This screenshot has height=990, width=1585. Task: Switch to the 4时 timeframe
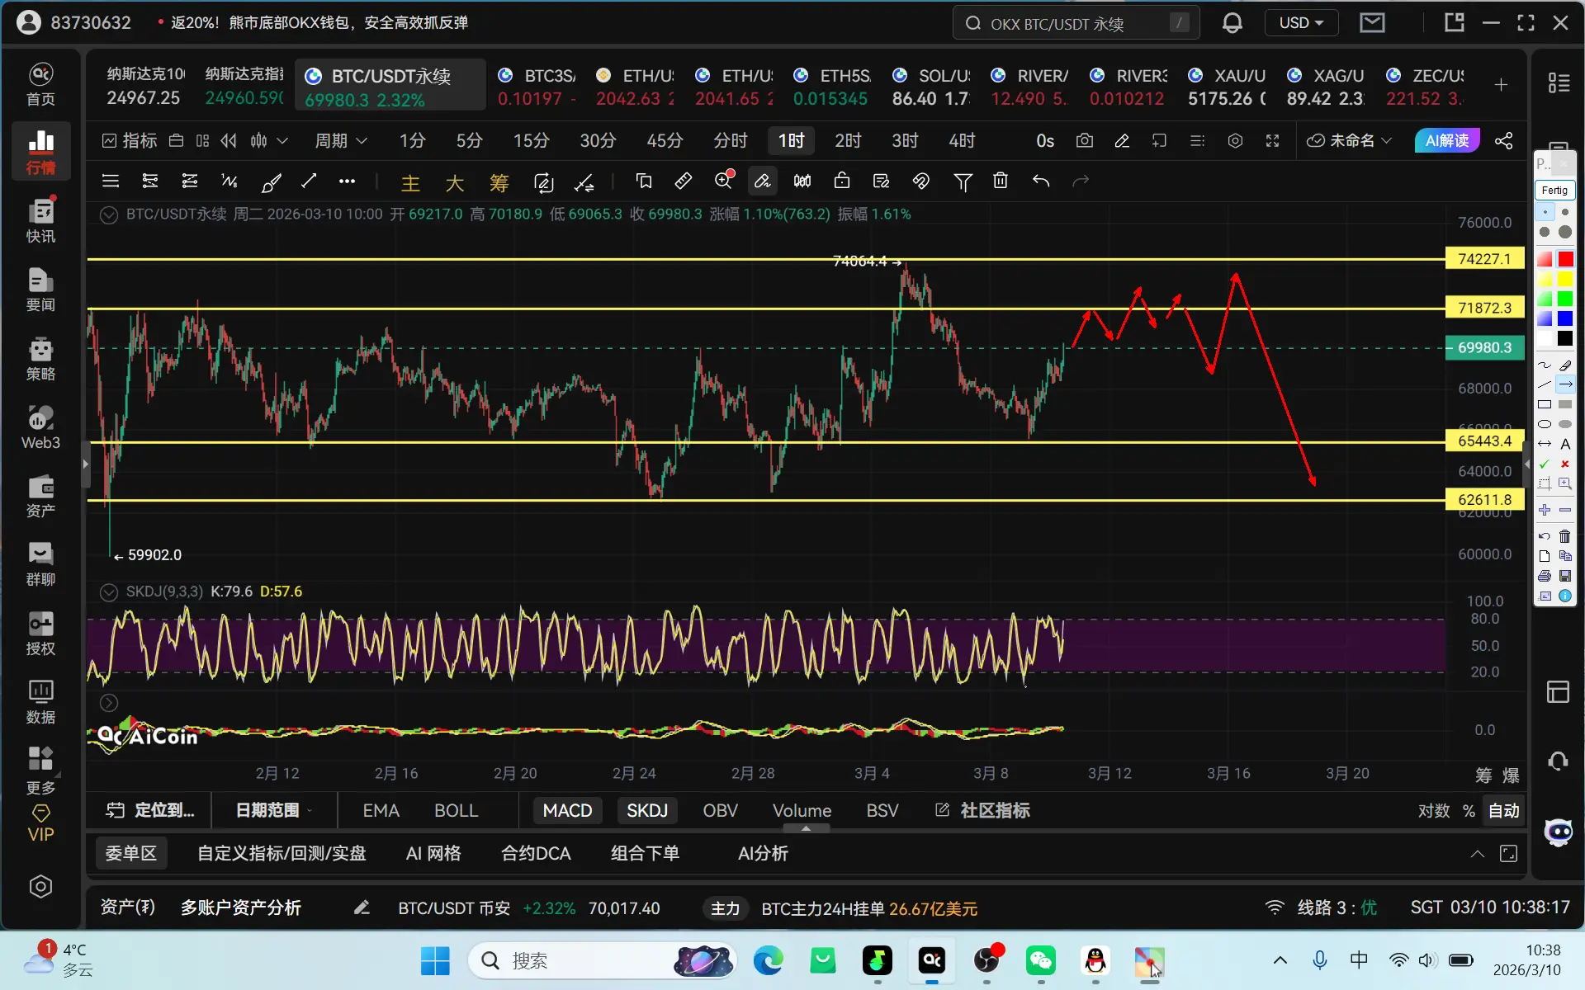point(962,141)
